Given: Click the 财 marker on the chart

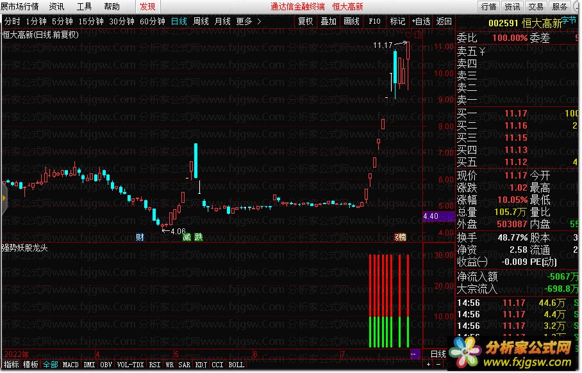Looking at the screenshot, I should tap(140, 237).
